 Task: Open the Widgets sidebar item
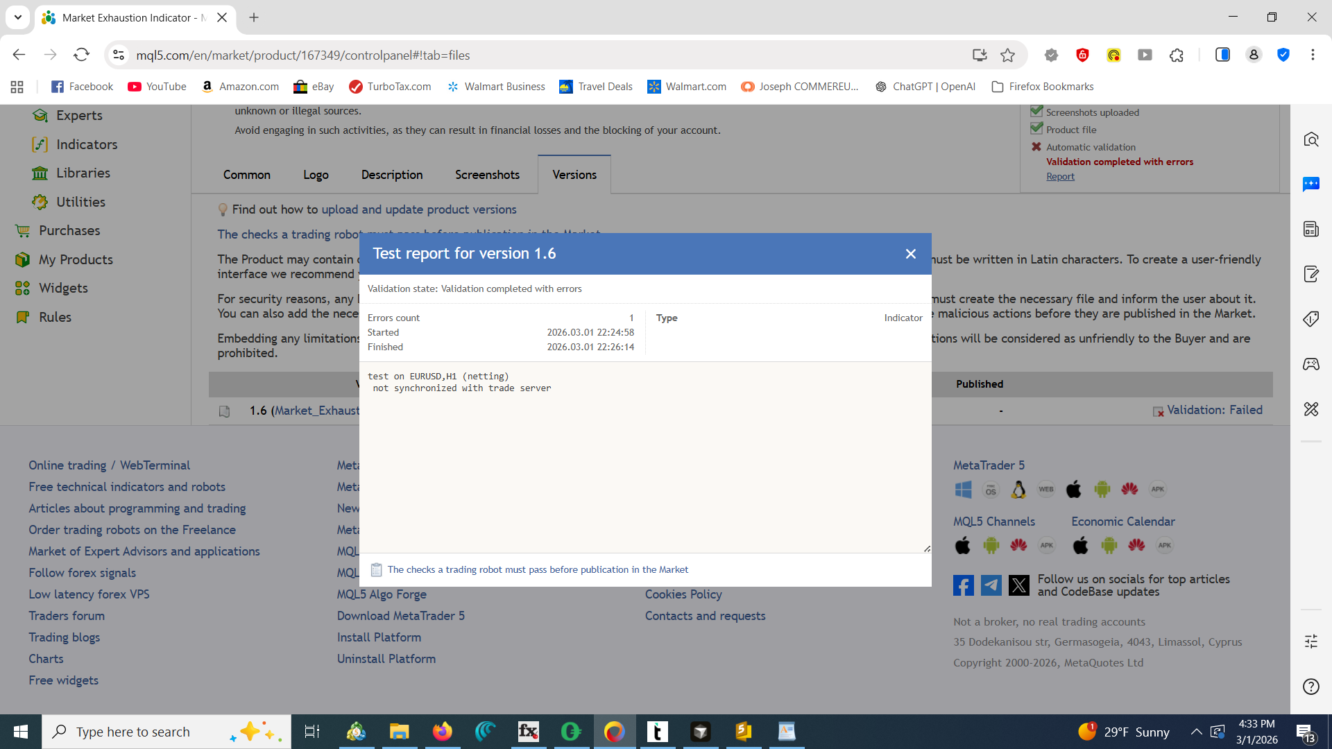(62, 288)
